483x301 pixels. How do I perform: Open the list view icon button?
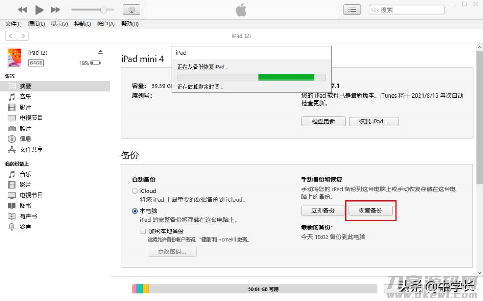pyautogui.click(x=352, y=10)
